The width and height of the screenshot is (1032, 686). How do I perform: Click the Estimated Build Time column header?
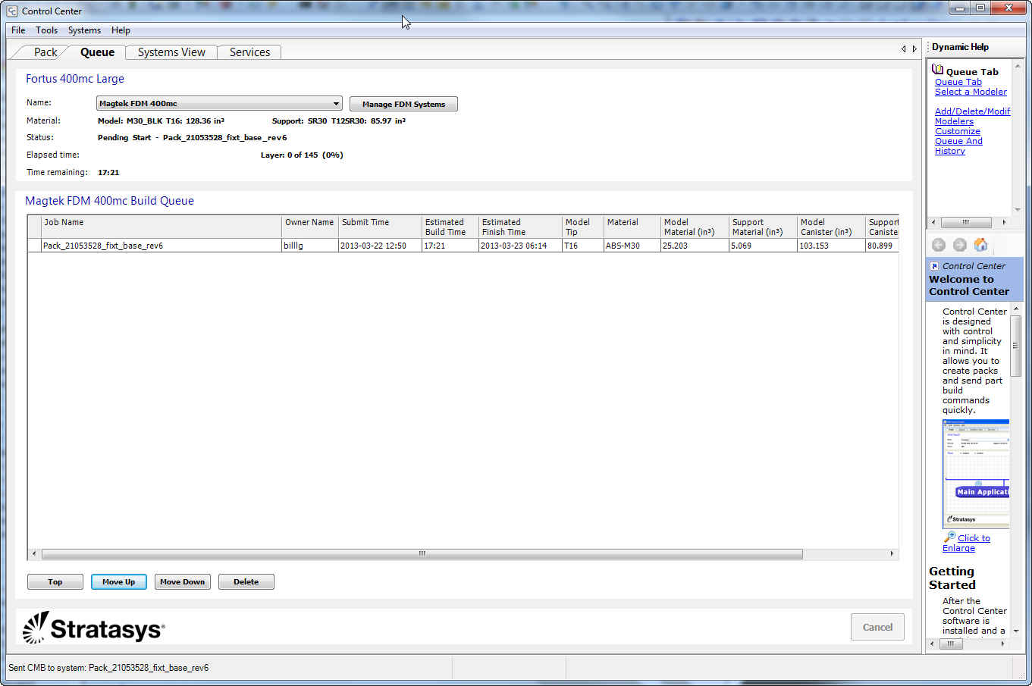[450, 227]
